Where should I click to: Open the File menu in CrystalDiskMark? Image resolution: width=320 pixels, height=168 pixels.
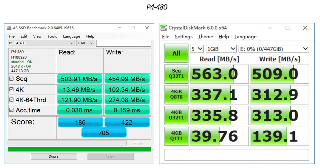(x=166, y=37)
